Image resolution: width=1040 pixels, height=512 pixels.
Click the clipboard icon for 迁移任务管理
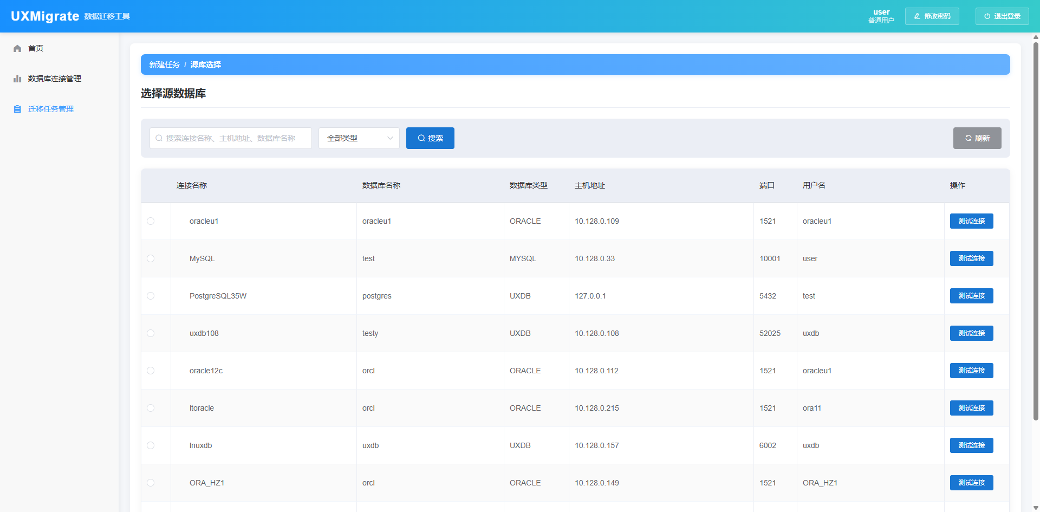point(17,109)
